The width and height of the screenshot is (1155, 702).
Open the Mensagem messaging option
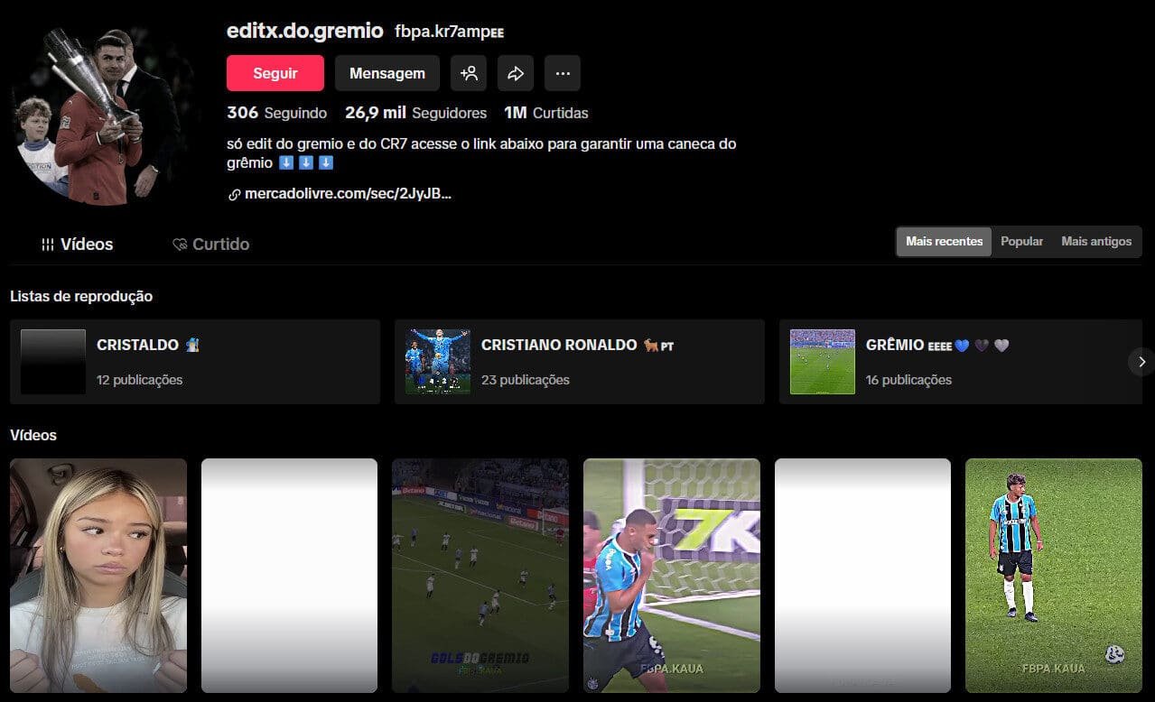pos(387,73)
